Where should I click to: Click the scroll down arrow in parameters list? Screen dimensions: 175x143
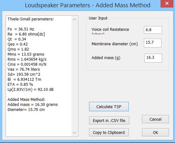click(x=75, y=133)
